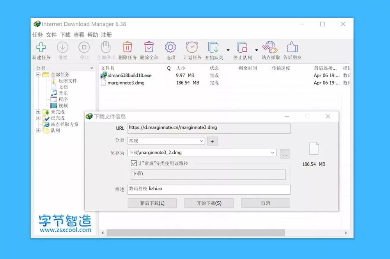The height and width of the screenshot is (259, 390).
Task: Select the idman638build18.exe download row
Action: [225, 75]
